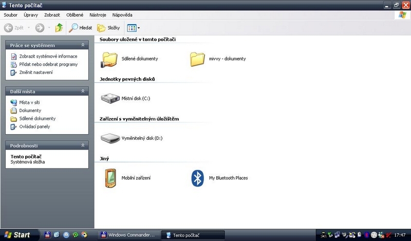Screen dimensions: 411x241
Task: Open the Mobilní zařízení icon
Action: (x=110, y=178)
